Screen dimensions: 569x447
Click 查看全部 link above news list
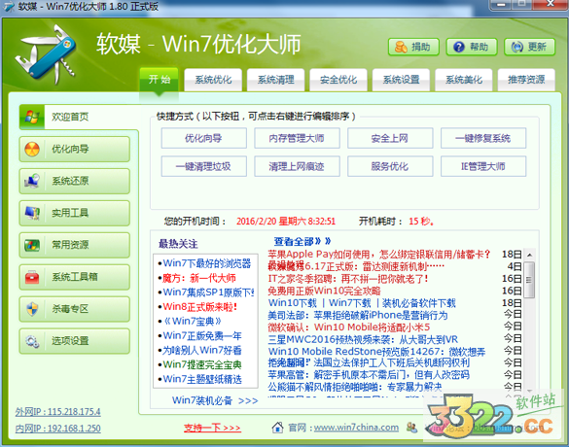tap(302, 241)
